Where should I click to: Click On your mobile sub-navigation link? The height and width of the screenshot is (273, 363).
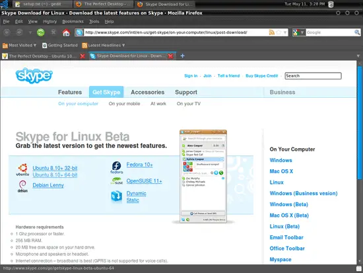pyautogui.click(x=124, y=104)
